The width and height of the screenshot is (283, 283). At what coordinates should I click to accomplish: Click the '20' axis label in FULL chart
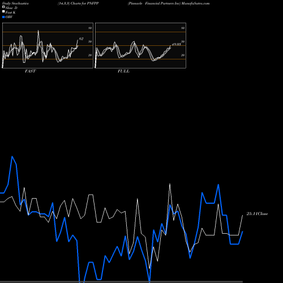point(183,55)
